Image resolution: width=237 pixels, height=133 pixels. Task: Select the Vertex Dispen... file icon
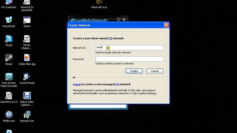[27, 39]
